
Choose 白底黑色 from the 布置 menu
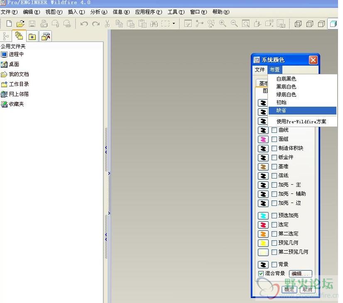pos(302,79)
